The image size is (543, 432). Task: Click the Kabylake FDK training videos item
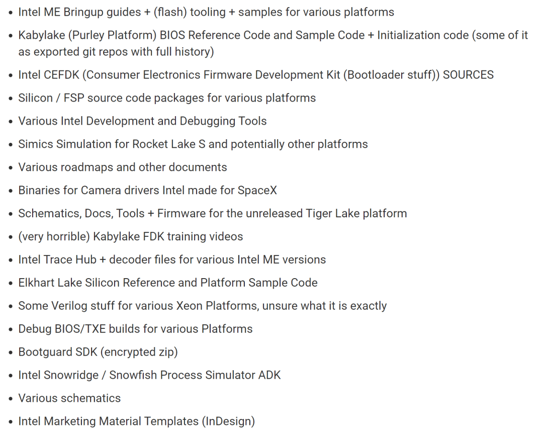(131, 236)
